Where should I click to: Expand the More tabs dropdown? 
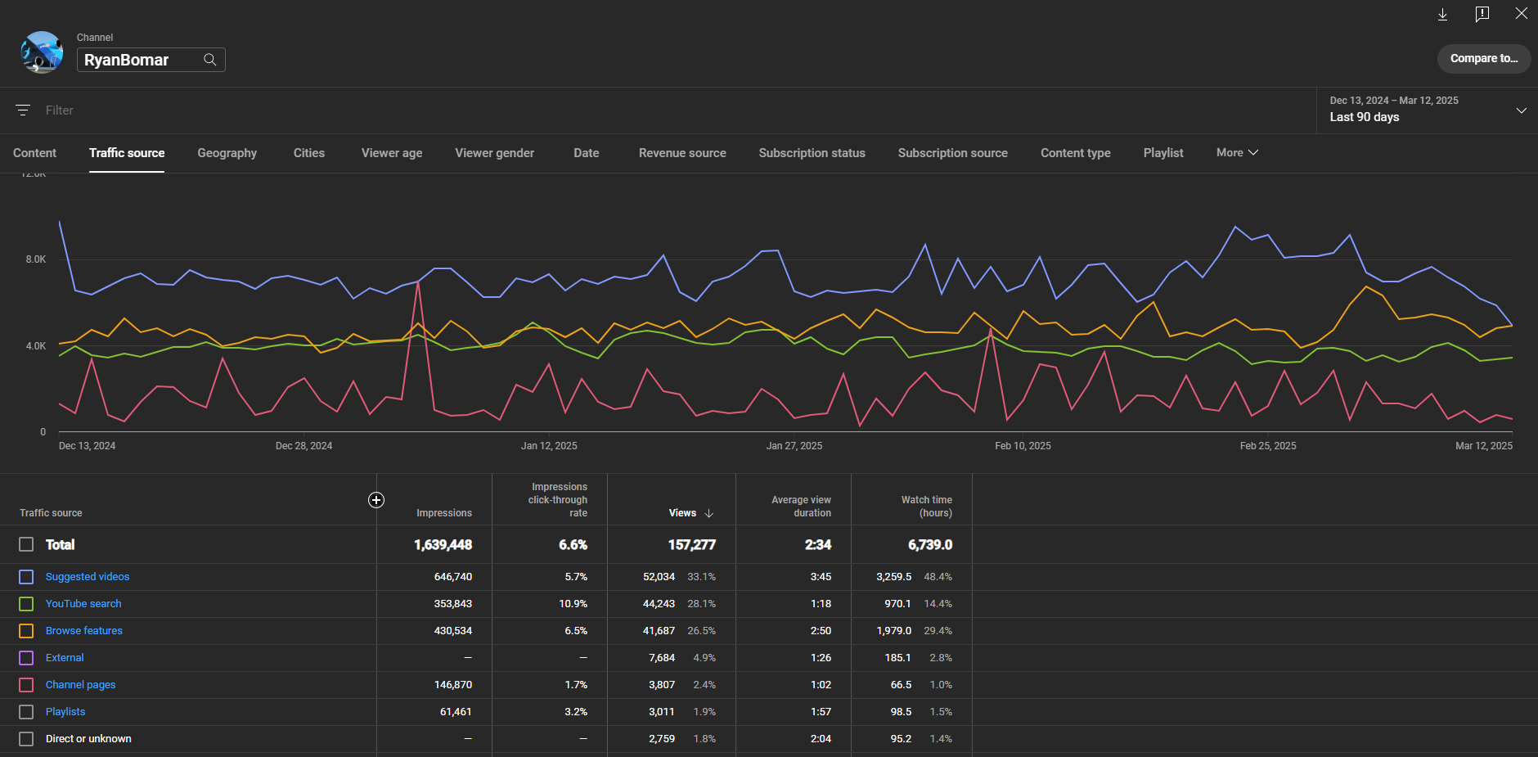(1237, 153)
